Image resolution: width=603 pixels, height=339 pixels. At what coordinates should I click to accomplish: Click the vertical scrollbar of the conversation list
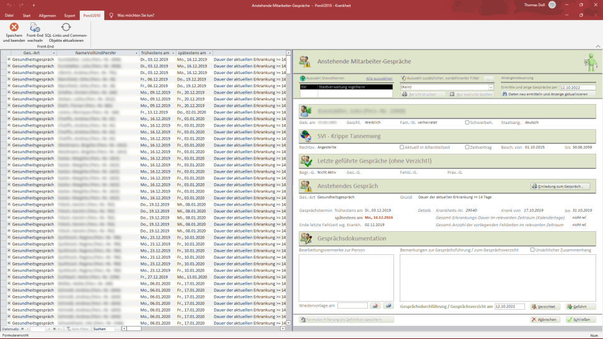click(x=289, y=187)
